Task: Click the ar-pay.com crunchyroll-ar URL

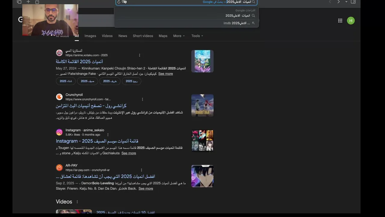Action: pos(88,170)
